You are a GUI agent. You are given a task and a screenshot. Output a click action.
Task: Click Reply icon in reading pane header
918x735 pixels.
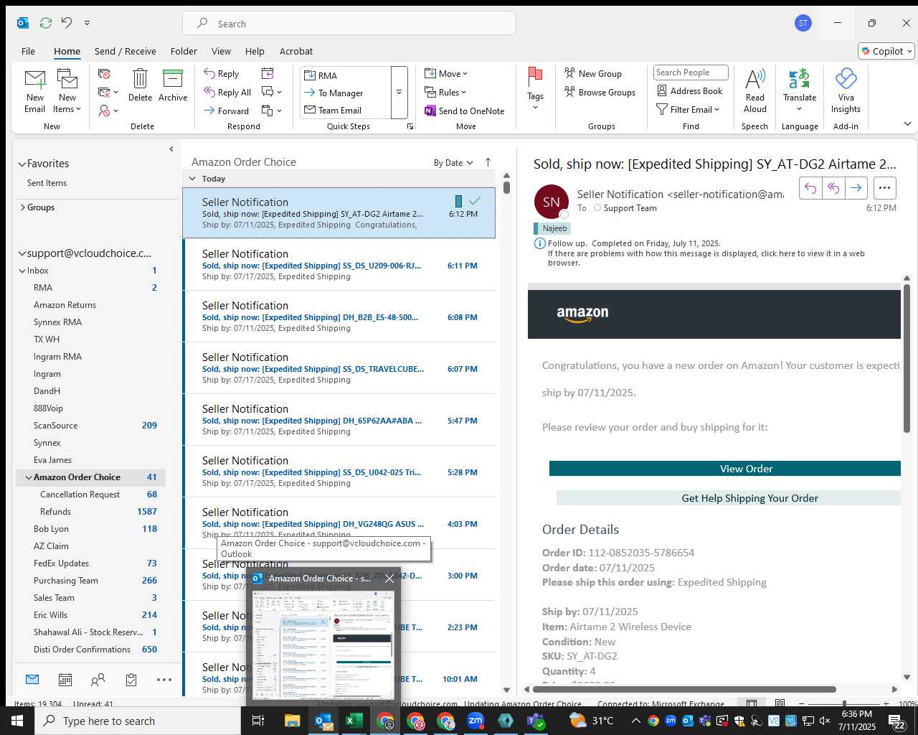pos(810,188)
